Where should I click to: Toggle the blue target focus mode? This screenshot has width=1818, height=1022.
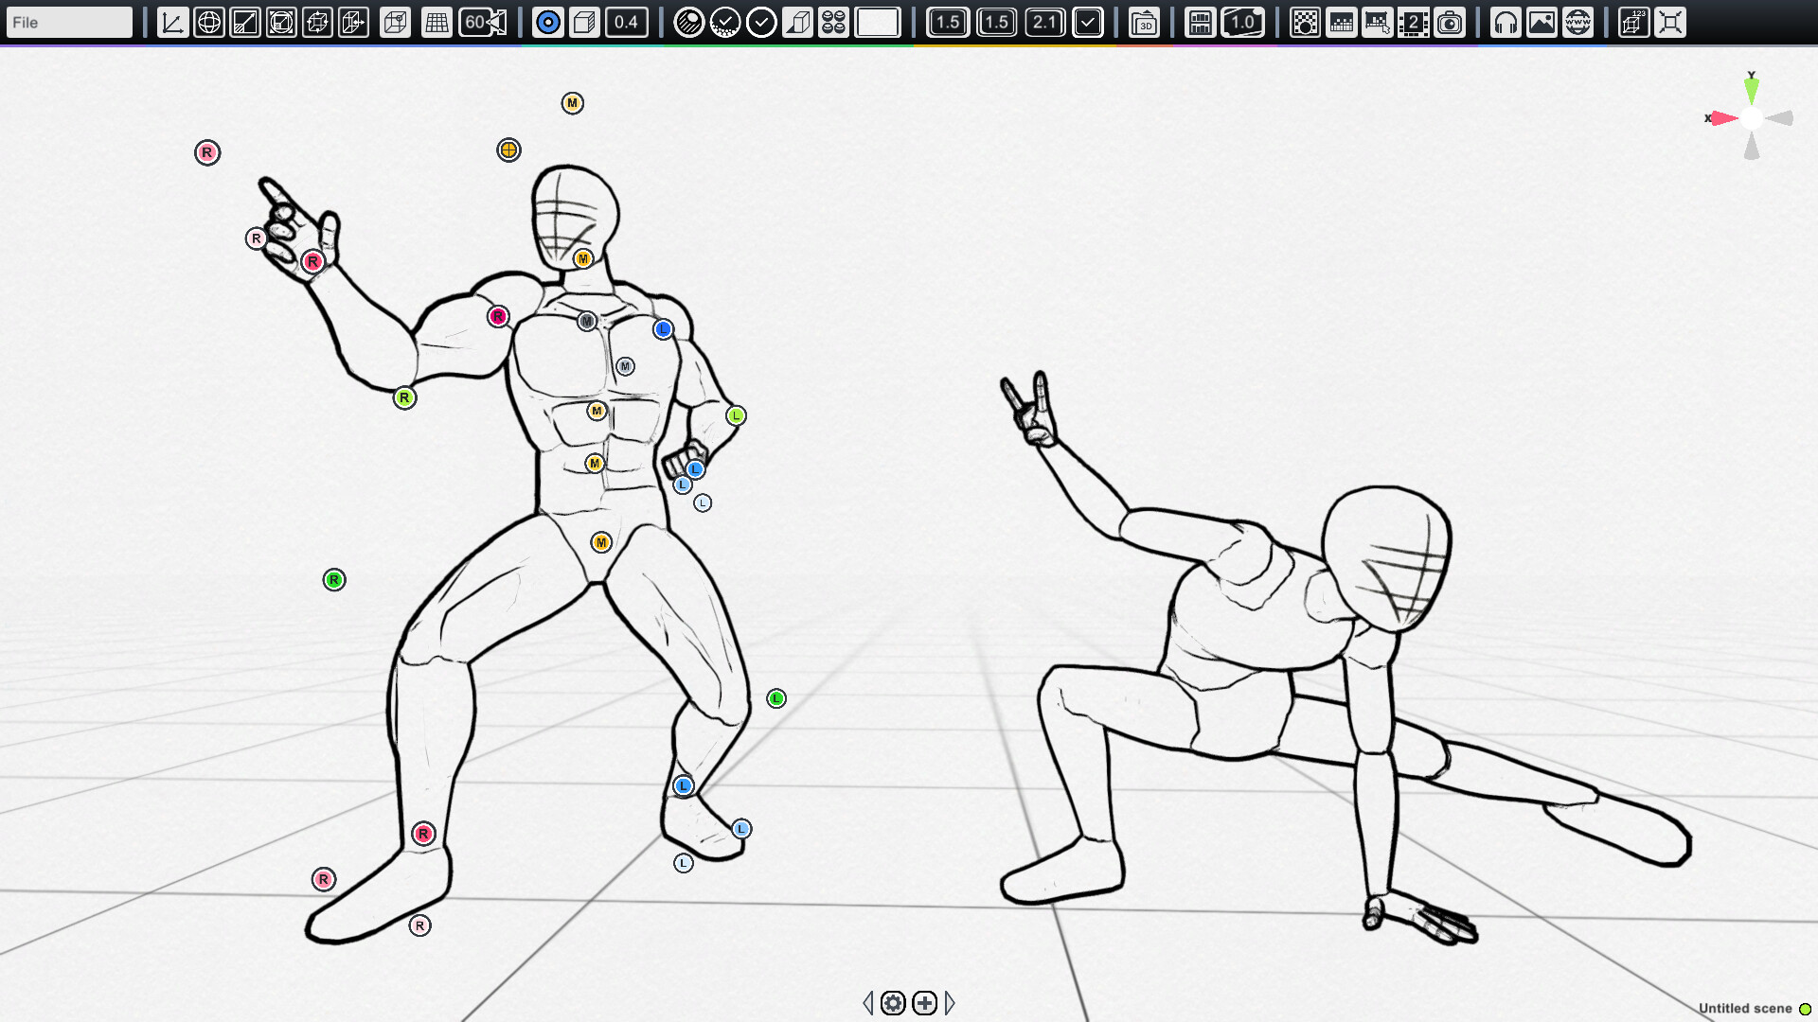pos(547,21)
